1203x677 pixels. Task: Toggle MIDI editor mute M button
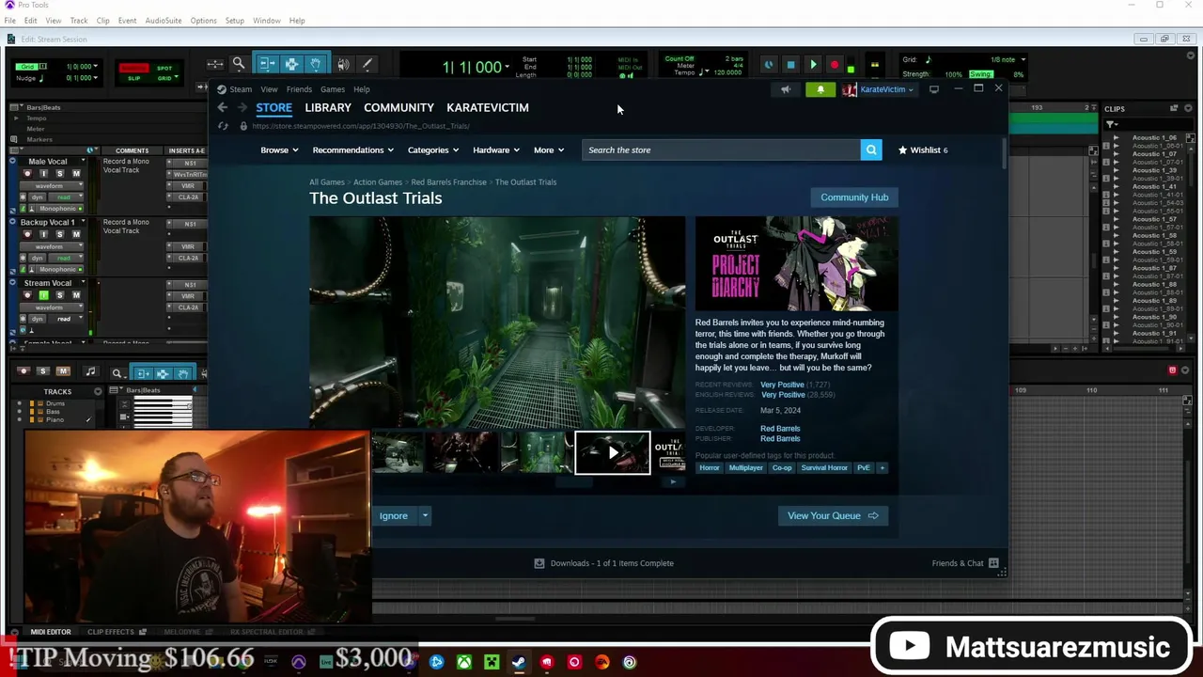(x=62, y=371)
